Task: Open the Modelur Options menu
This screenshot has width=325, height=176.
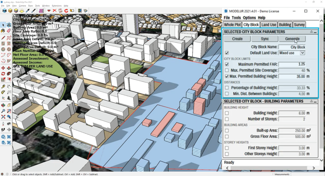Action: (249, 18)
